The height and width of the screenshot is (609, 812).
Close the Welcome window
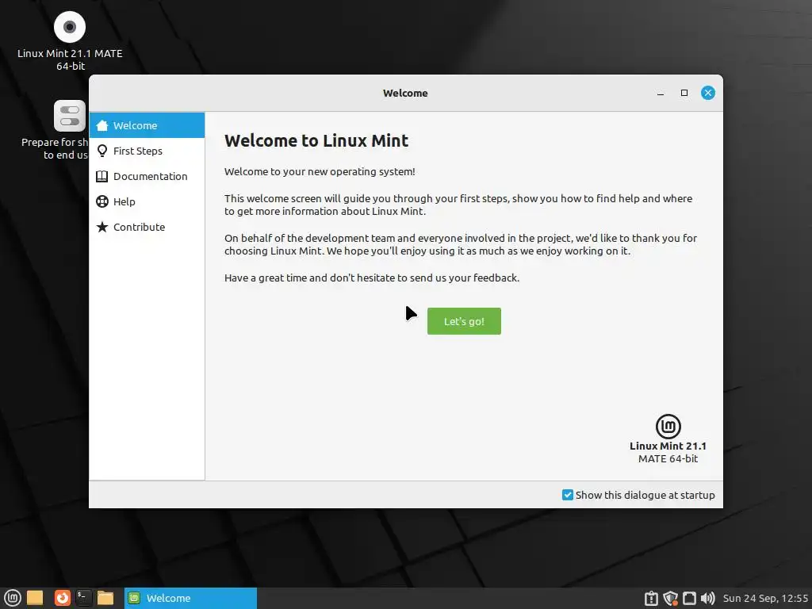tap(708, 94)
